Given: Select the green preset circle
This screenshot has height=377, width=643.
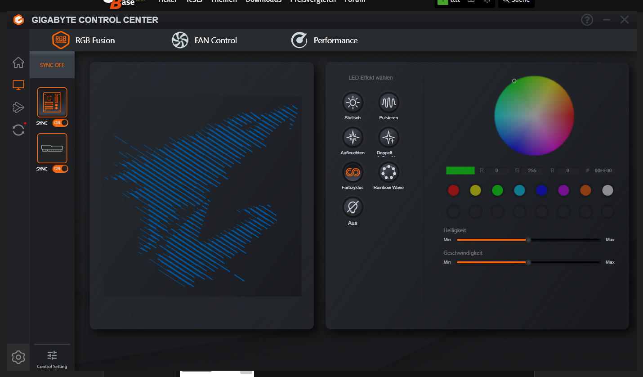Looking at the screenshot, I should (x=497, y=190).
